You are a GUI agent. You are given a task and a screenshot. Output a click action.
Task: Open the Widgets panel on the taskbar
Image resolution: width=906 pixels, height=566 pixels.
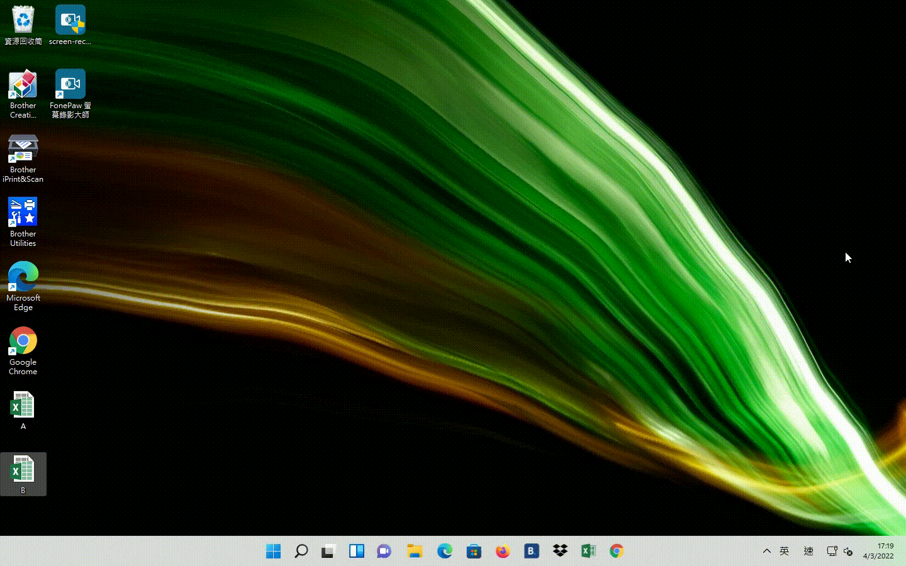(x=356, y=551)
